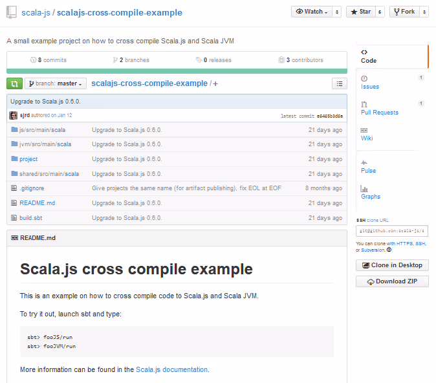
Task: Switch clone URL to HTTPS
Action: (404, 243)
